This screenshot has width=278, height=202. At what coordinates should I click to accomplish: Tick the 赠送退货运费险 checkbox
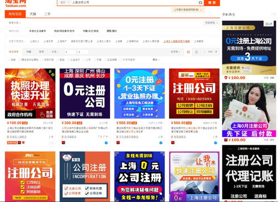click(x=19, y=60)
